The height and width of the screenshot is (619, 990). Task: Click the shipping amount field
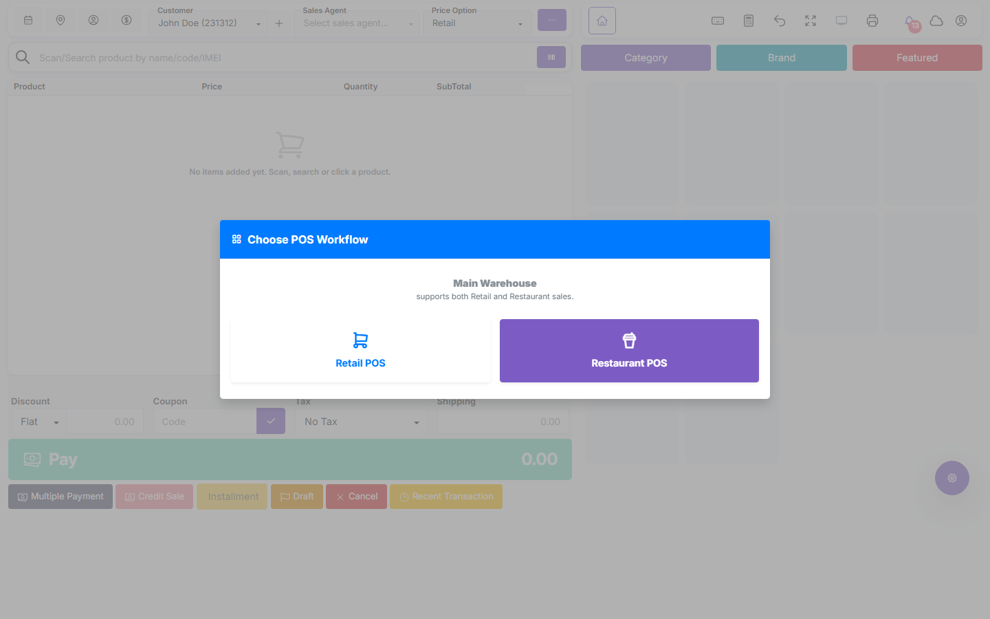(503, 422)
